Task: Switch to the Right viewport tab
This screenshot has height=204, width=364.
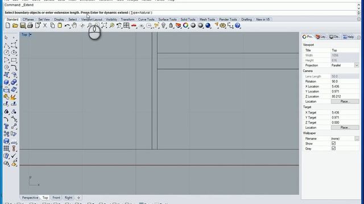Action: (x=68, y=198)
